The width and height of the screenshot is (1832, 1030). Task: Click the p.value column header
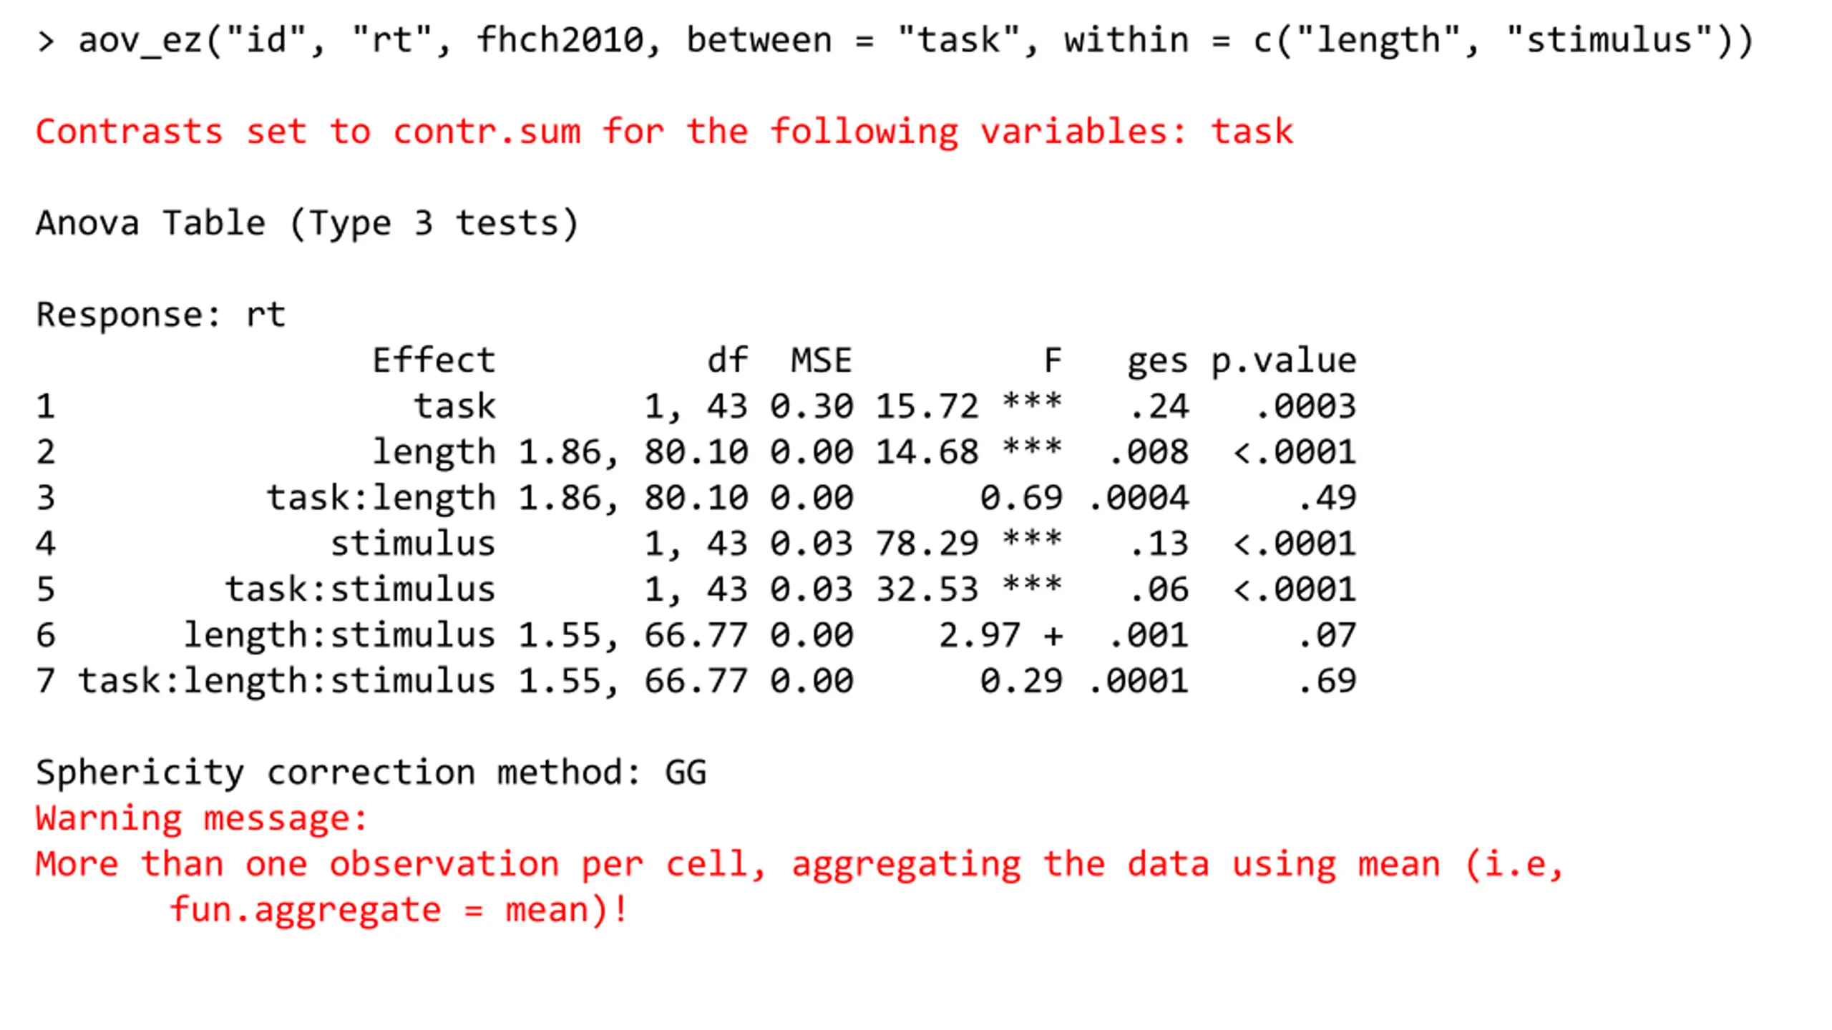click(1284, 362)
